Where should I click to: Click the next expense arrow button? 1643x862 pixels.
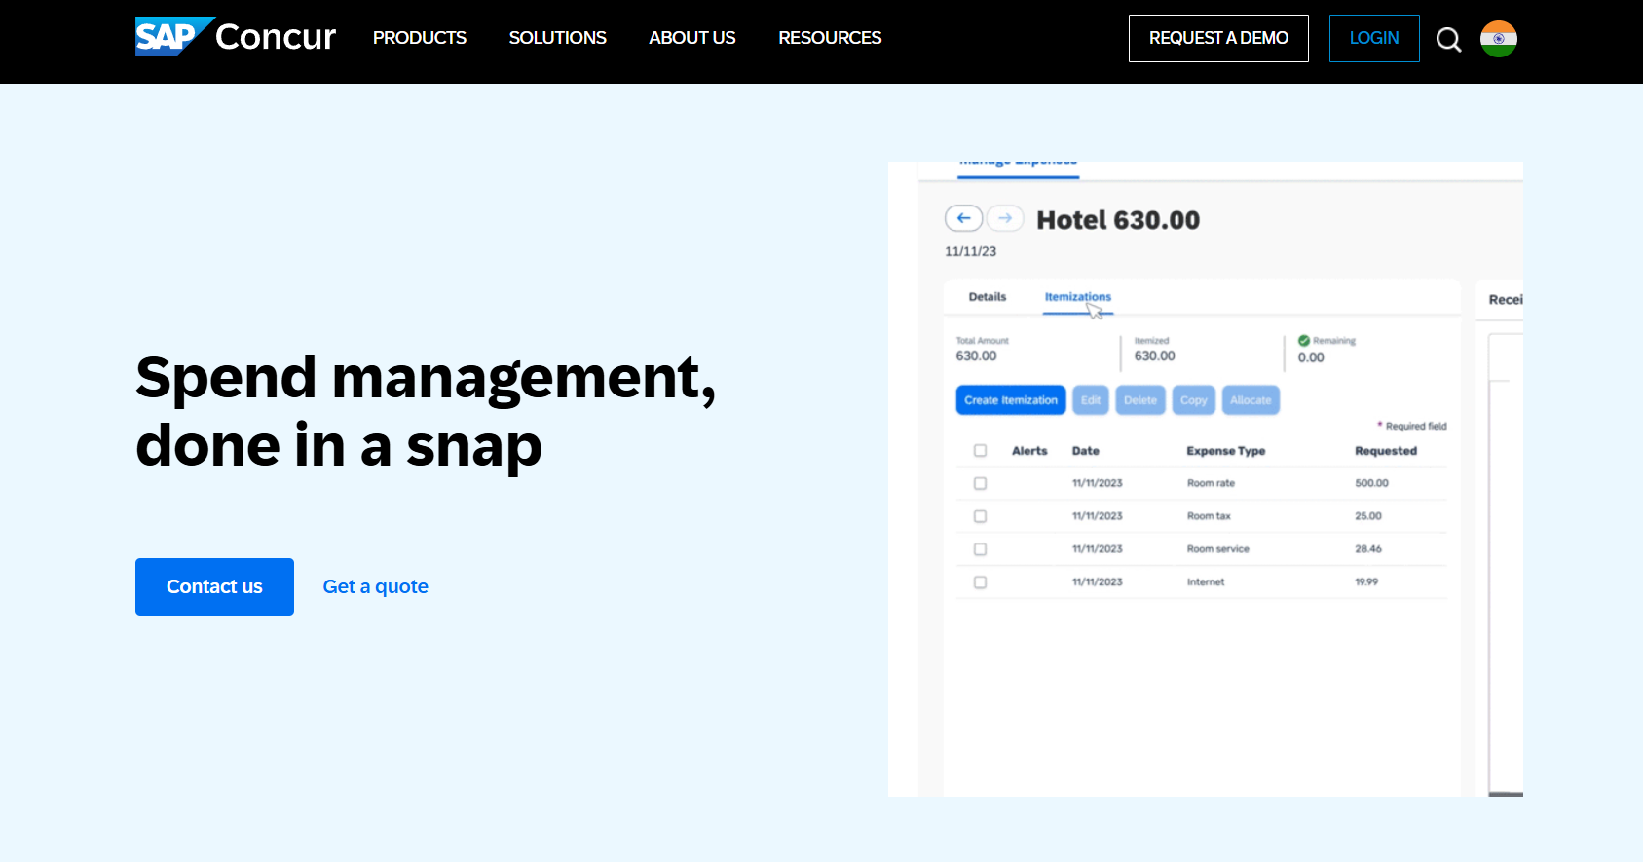[x=1005, y=218]
